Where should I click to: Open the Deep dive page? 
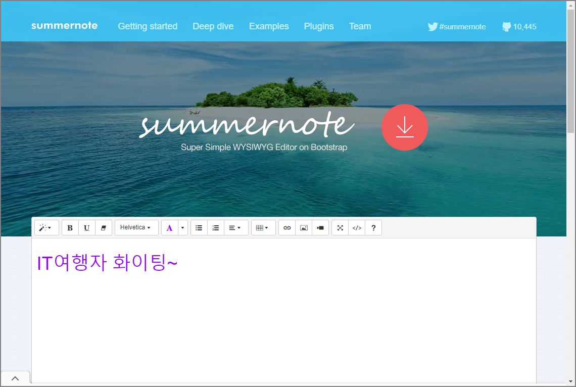(x=213, y=26)
